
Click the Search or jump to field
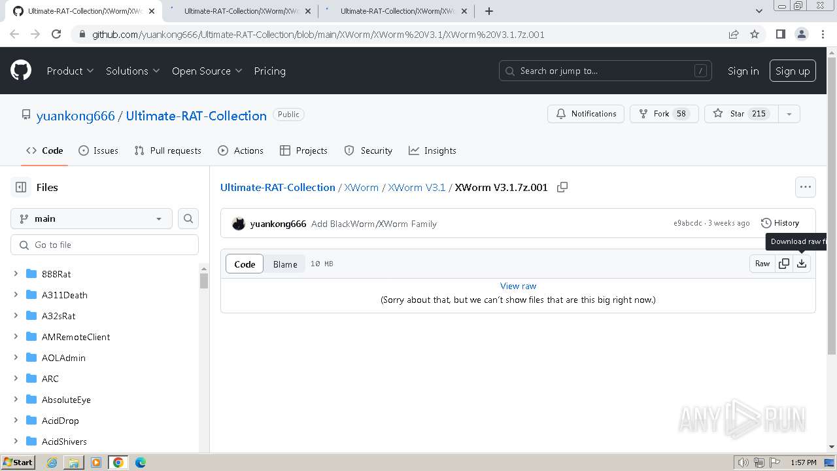point(606,71)
